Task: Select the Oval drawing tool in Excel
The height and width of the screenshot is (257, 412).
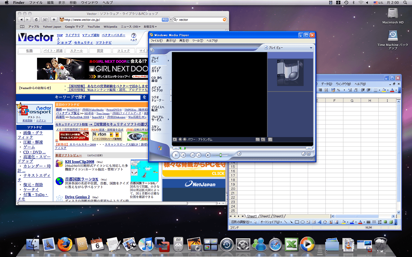Action: pyautogui.click(x=303, y=222)
